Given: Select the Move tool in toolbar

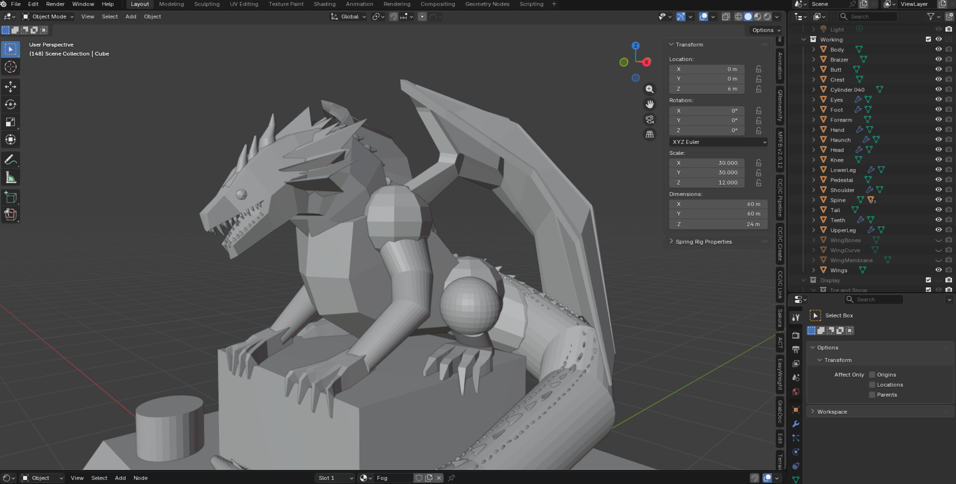Looking at the screenshot, I should click(x=11, y=87).
